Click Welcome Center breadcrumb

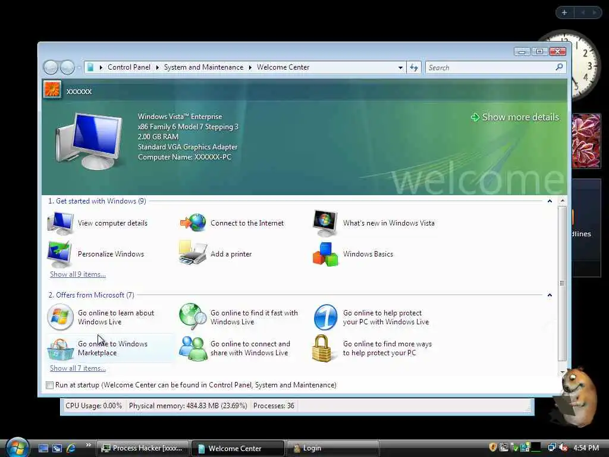pos(283,67)
